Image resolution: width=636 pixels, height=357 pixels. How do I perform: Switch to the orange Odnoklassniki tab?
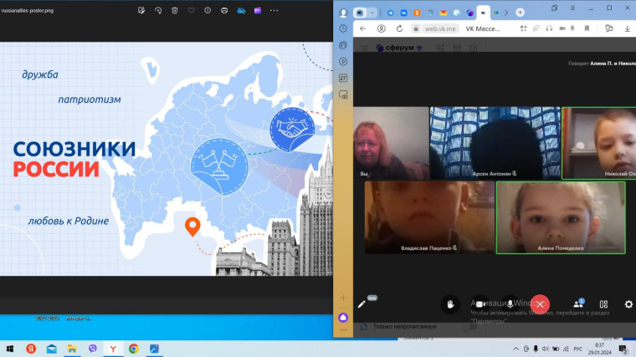[x=417, y=13]
